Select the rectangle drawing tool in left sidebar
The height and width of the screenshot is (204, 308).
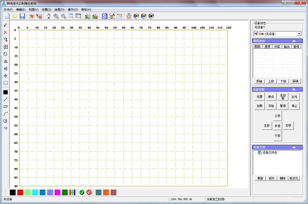coord(6,106)
